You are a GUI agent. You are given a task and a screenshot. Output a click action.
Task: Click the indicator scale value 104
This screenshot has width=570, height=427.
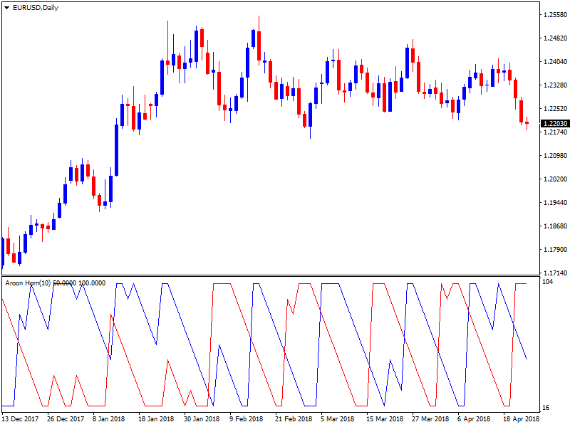point(547,282)
